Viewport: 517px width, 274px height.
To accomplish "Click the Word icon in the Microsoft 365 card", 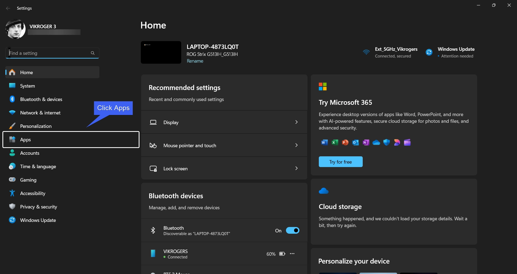I will [324, 142].
